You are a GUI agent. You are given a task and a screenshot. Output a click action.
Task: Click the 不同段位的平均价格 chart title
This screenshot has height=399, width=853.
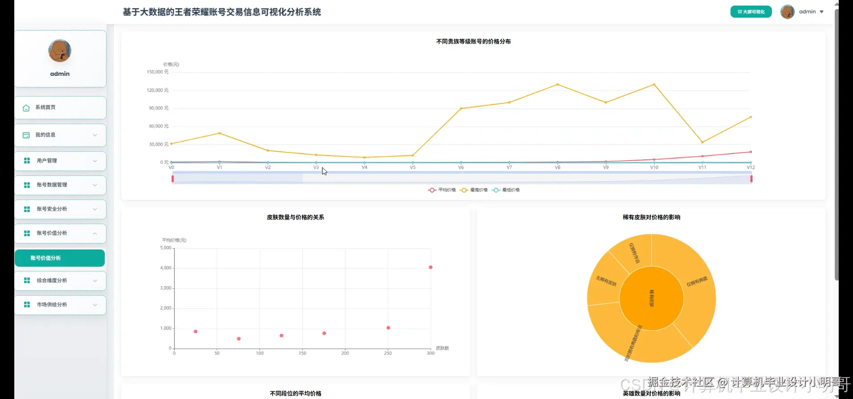point(295,393)
